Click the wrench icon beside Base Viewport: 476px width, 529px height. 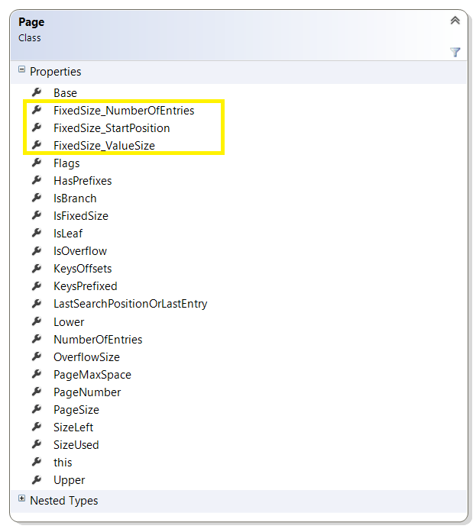coord(37,92)
